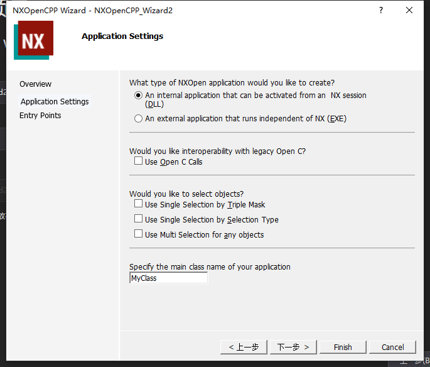The width and height of the screenshot is (430, 367).
Task: Open the Application Settings wizard page
Action: tap(55, 102)
